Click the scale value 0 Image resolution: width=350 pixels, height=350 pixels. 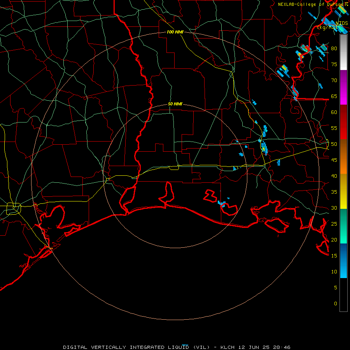pyautogui.click(x=336, y=304)
